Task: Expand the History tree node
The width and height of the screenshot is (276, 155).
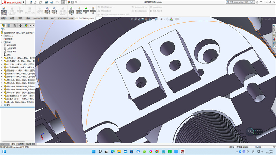Action: [x=2, y=36]
